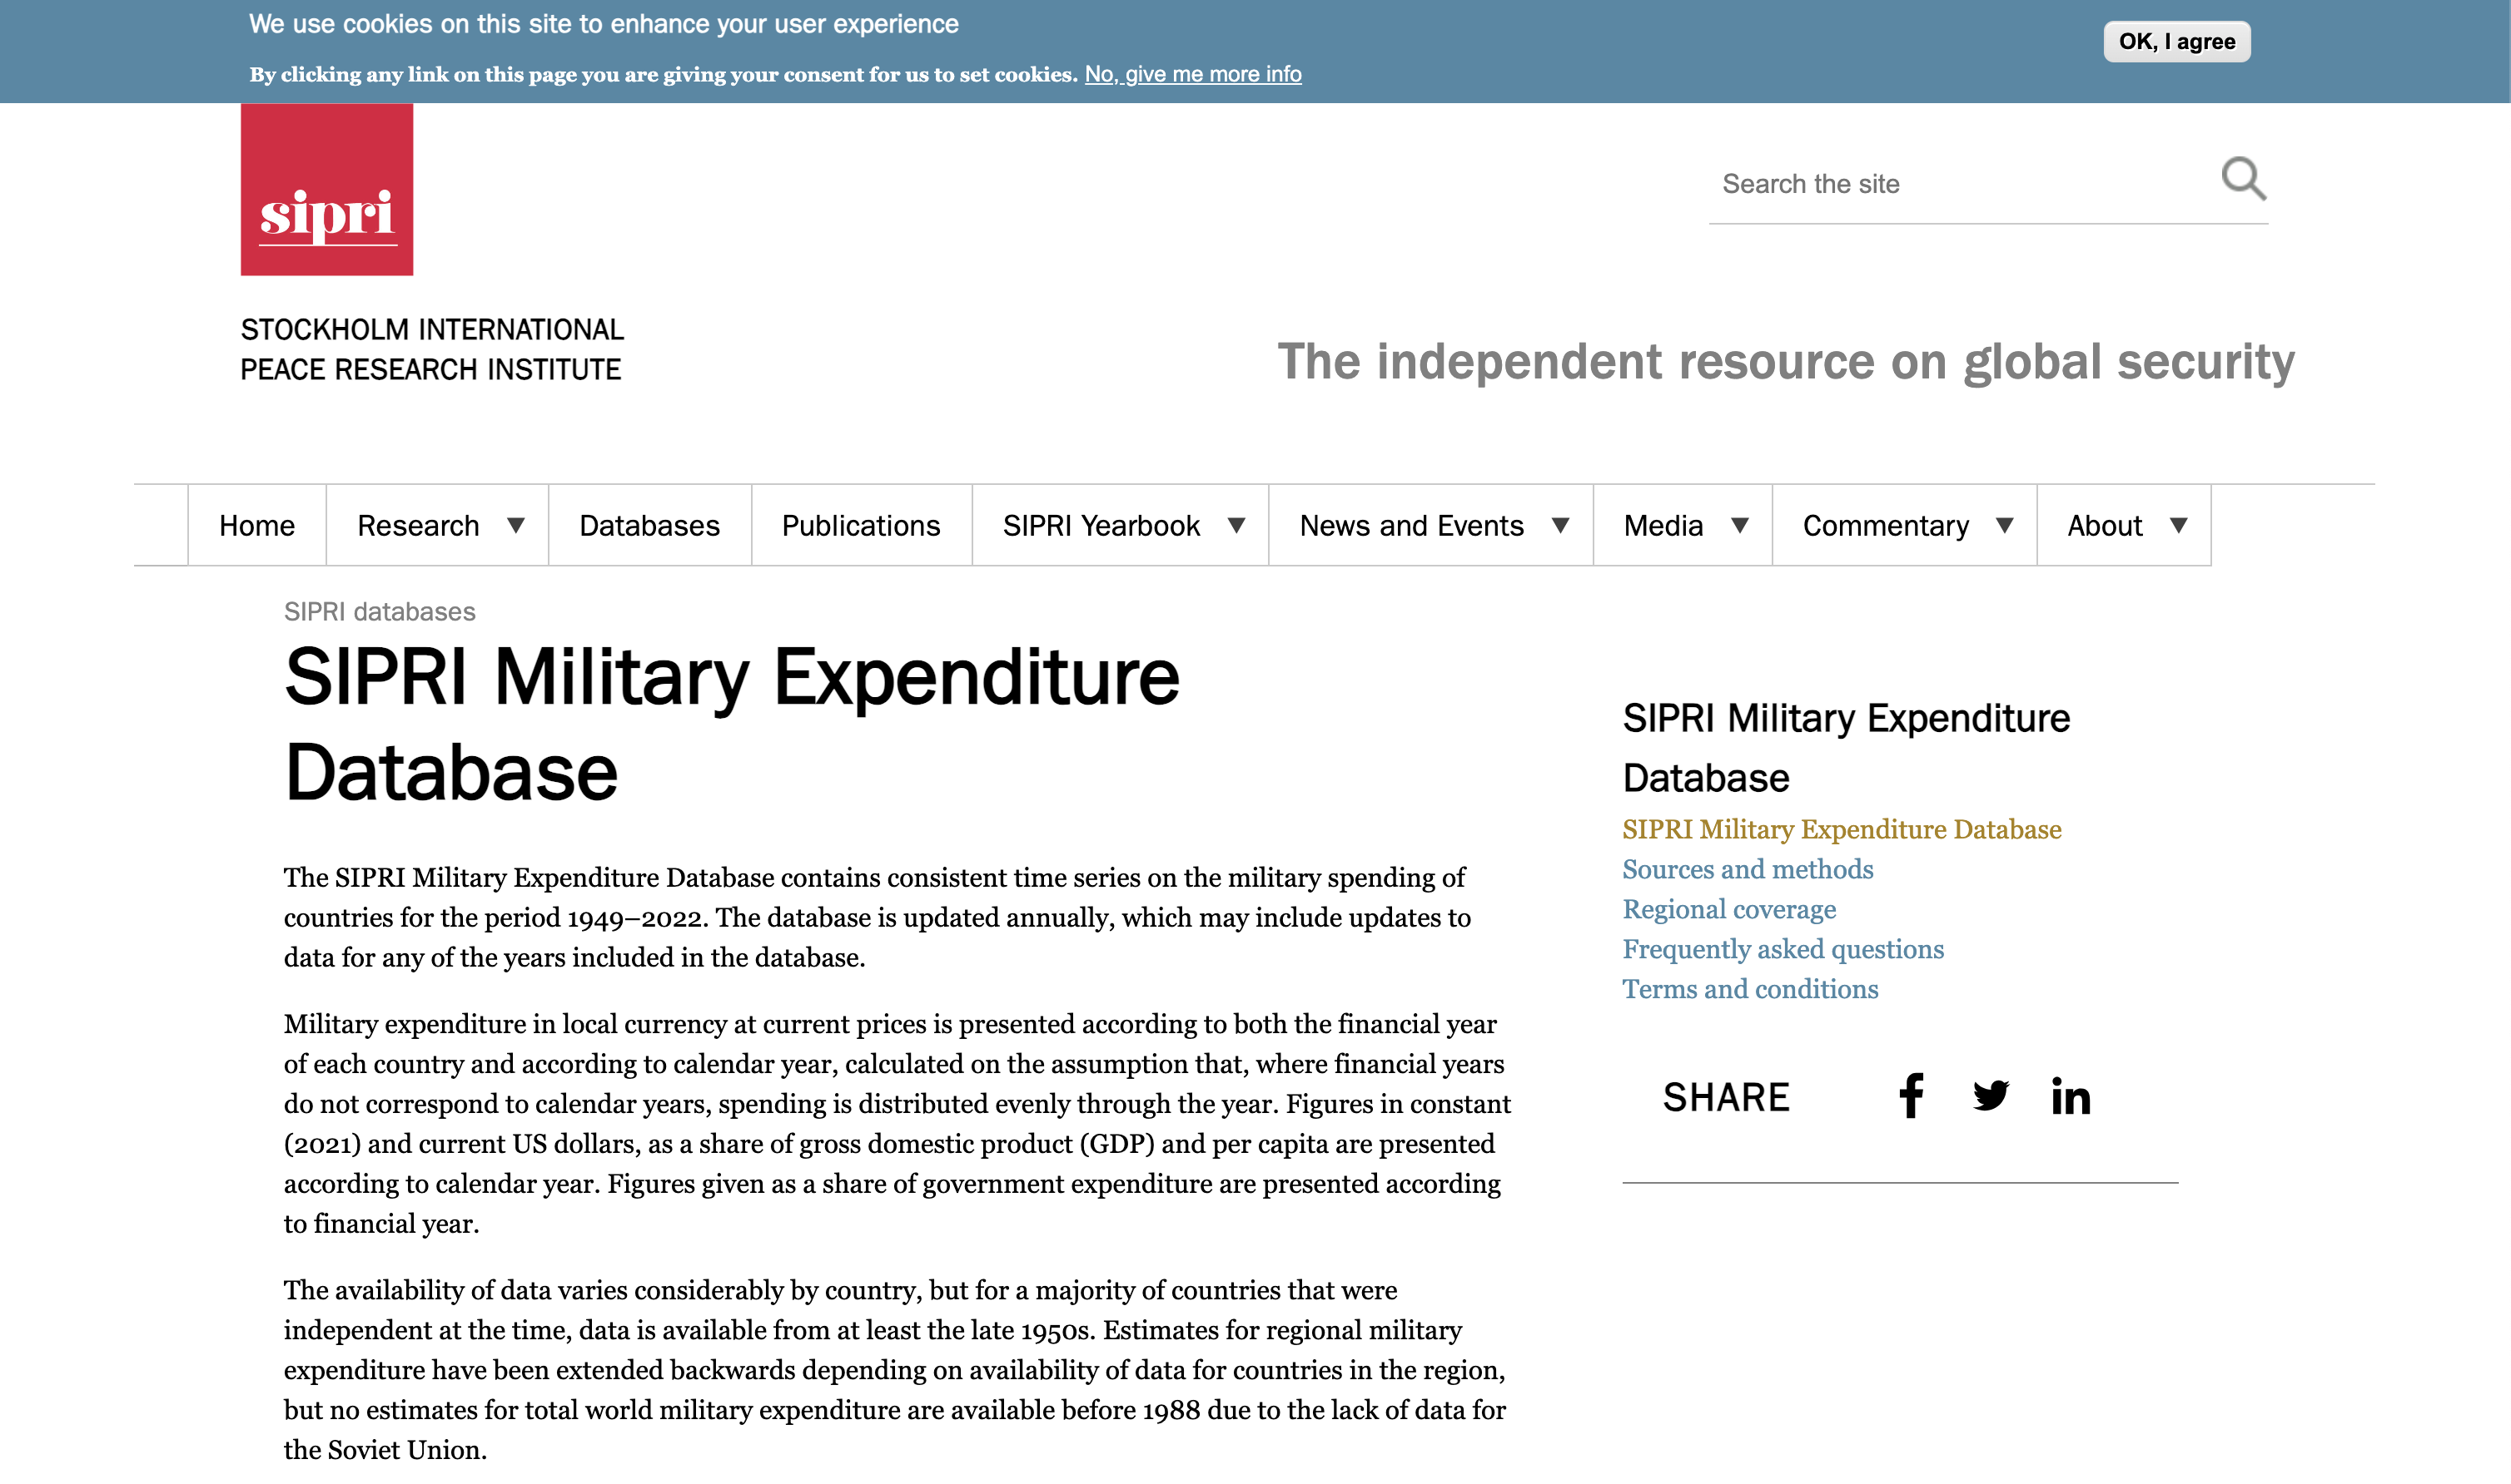The height and width of the screenshot is (1484, 2511).
Task: Open the Research menu item
Action: 418,525
